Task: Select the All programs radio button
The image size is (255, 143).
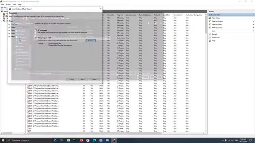Action: pyautogui.click(x=36, y=30)
